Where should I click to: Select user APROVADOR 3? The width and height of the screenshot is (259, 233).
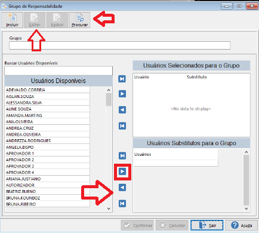click(47, 166)
